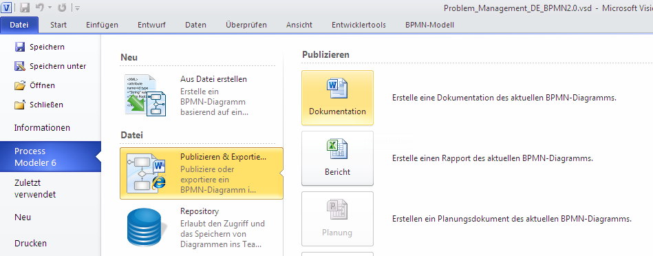This screenshot has width=653, height=256.
Task: Select the Speichern menu entry text
Action: point(47,47)
